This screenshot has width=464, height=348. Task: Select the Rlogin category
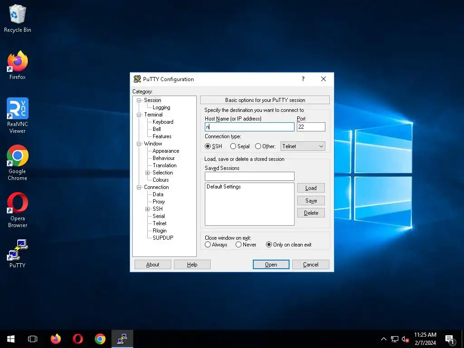tap(159, 231)
